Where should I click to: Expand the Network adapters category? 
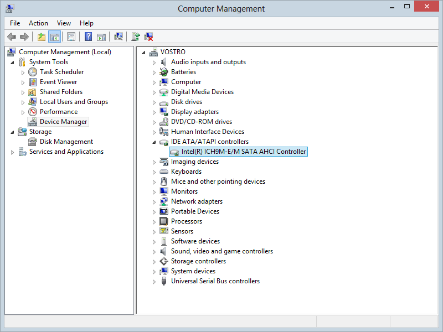(154, 202)
